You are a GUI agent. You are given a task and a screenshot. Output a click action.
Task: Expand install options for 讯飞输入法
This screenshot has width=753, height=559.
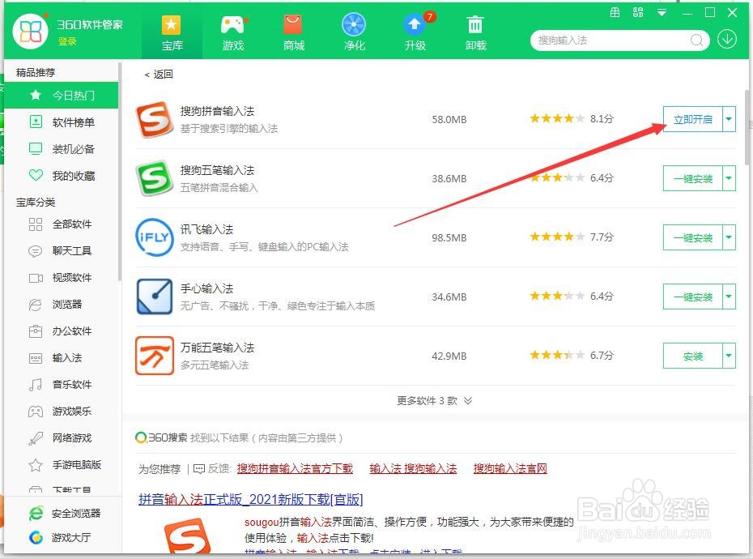729,237
